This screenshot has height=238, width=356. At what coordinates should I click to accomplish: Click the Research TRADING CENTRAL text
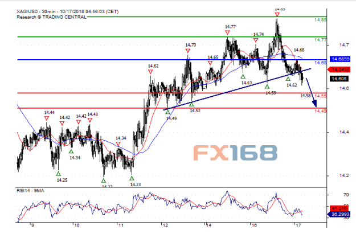point(52,17)
